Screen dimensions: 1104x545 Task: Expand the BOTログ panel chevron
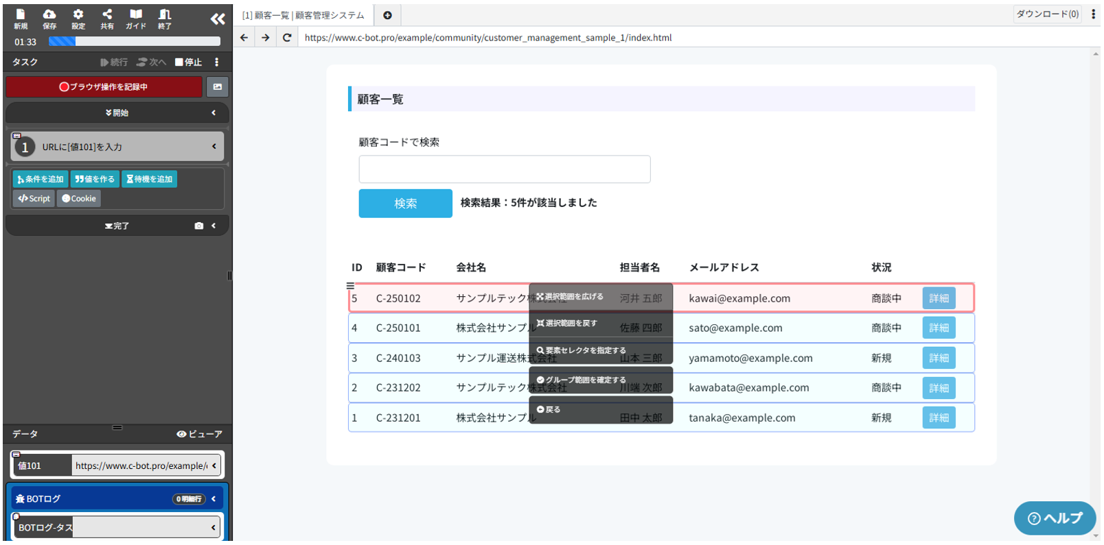coord(214,499)
